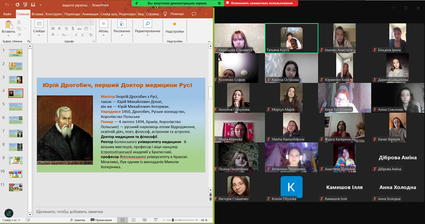This screenshot has height=224, width=425.
Task: Open Reading View from status bar
Action: coord(144,220)
